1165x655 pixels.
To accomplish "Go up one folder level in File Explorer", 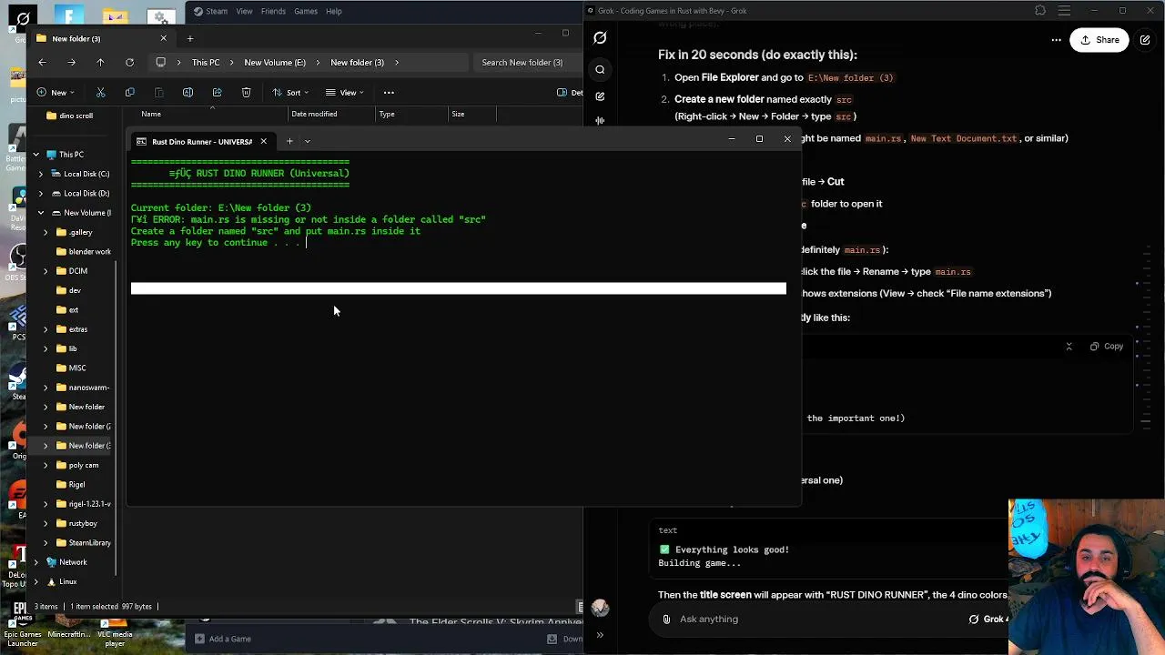I will (100, 62).
